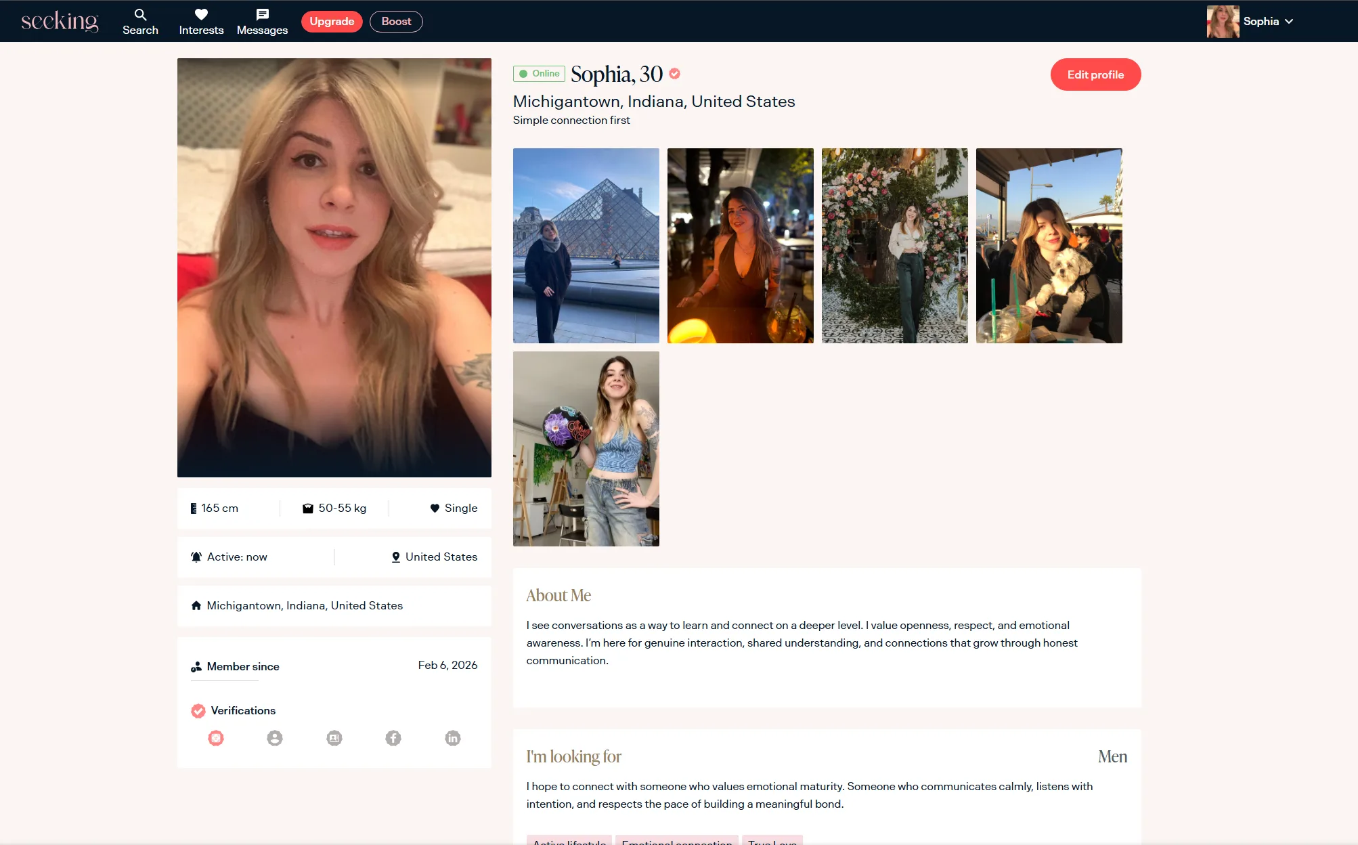Click the LinkedIn verification icon
The width and height of the screenshot is (1358, 845).
pos(453,738)
